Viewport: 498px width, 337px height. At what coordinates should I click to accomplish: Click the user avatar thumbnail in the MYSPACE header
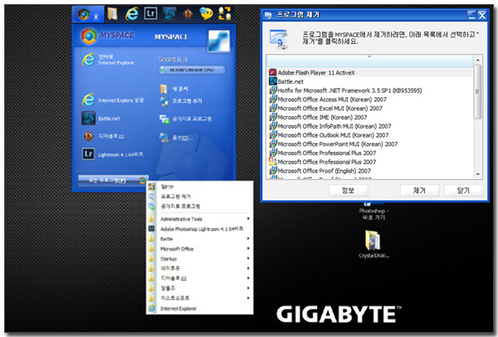(x=219, y=40)
